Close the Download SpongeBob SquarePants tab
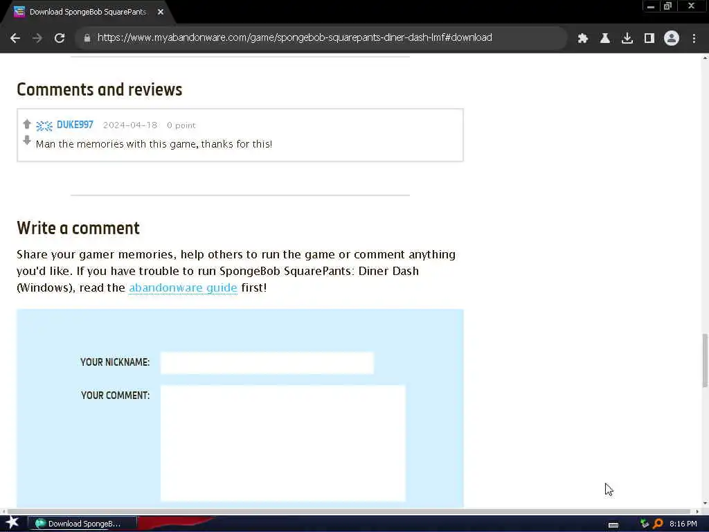Image resolution: width=709 pixels, height=532 pixels. (x=161, y=12)
